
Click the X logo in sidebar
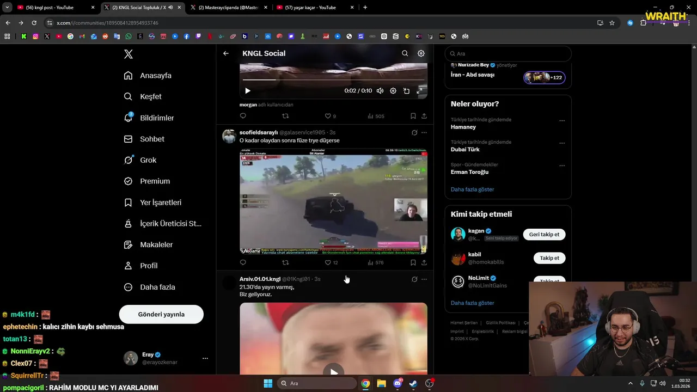point(129,54)
